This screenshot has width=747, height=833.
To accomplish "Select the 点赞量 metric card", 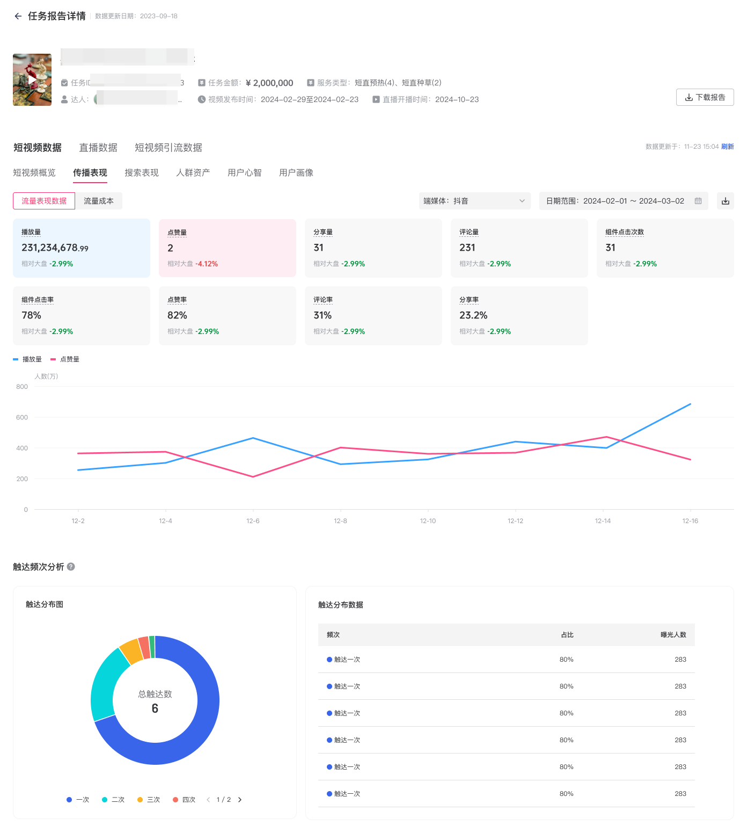I will [x=227, y=248].
